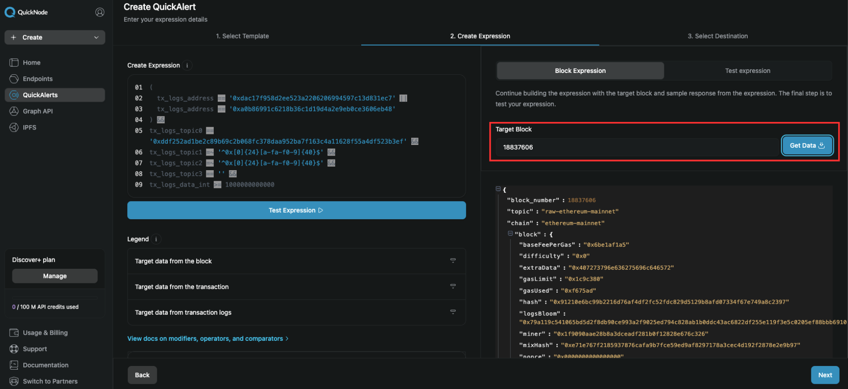Click the baseFeePerGas value "0x6be1af1a5"
Image resolution: width=848 pixels, height=389 pixels.
tap(606, 244)
